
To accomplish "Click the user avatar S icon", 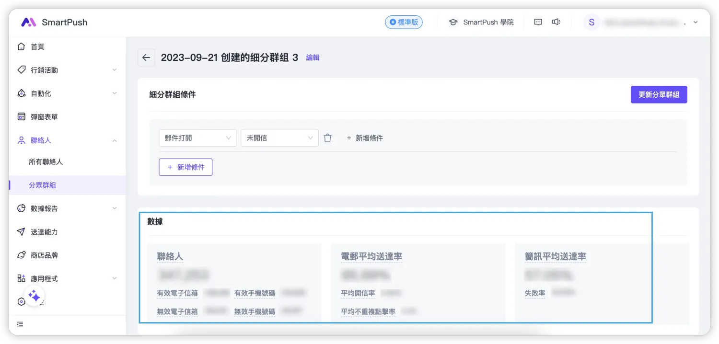I will click(x=591, y=22).
